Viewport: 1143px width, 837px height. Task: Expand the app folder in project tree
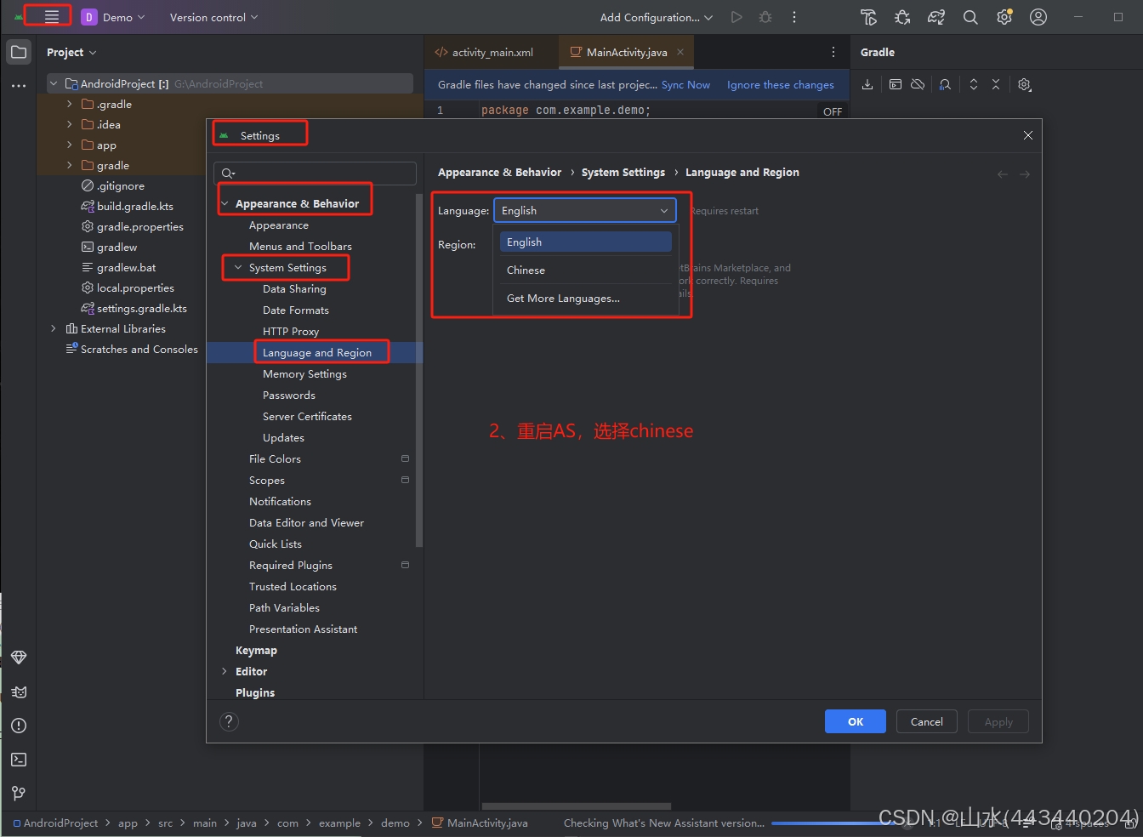(69, 145)
